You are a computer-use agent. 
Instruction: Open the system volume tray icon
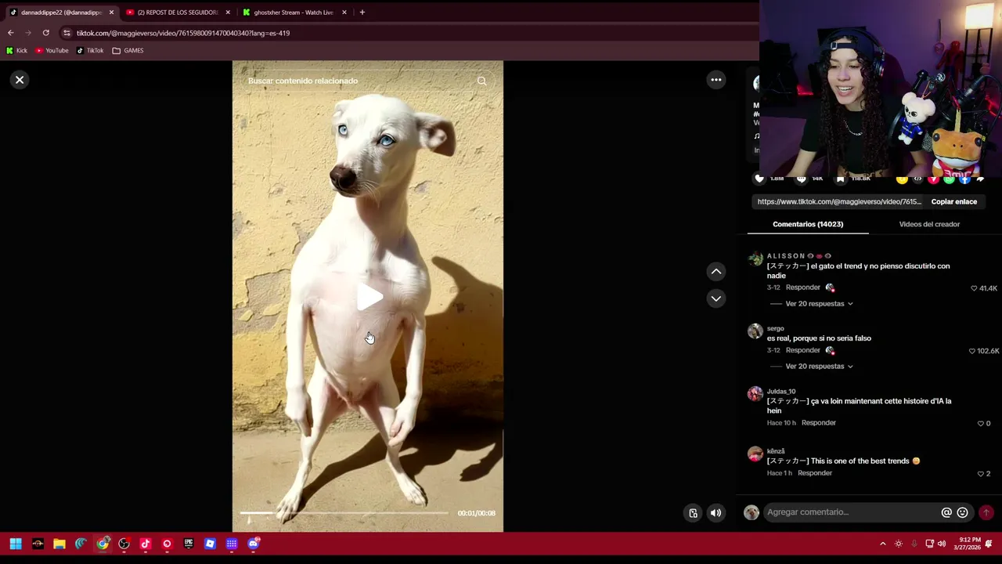[x=942, y=544]
